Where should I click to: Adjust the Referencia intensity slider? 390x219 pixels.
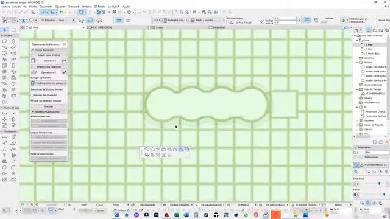click(x=379, y=184)
